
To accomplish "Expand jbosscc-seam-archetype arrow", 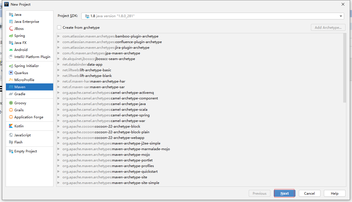I will [59, 59].
